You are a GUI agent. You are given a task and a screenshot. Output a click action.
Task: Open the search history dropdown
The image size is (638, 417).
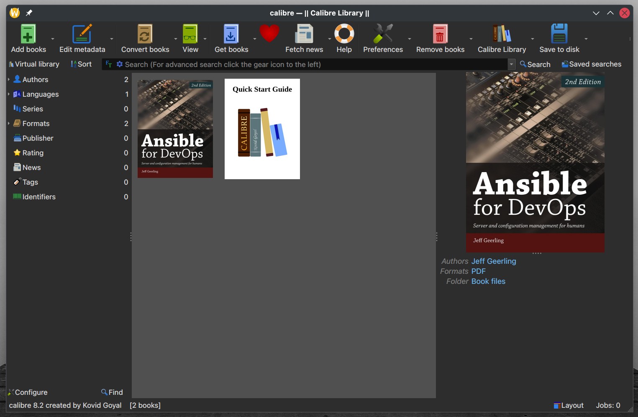(511, 64)
